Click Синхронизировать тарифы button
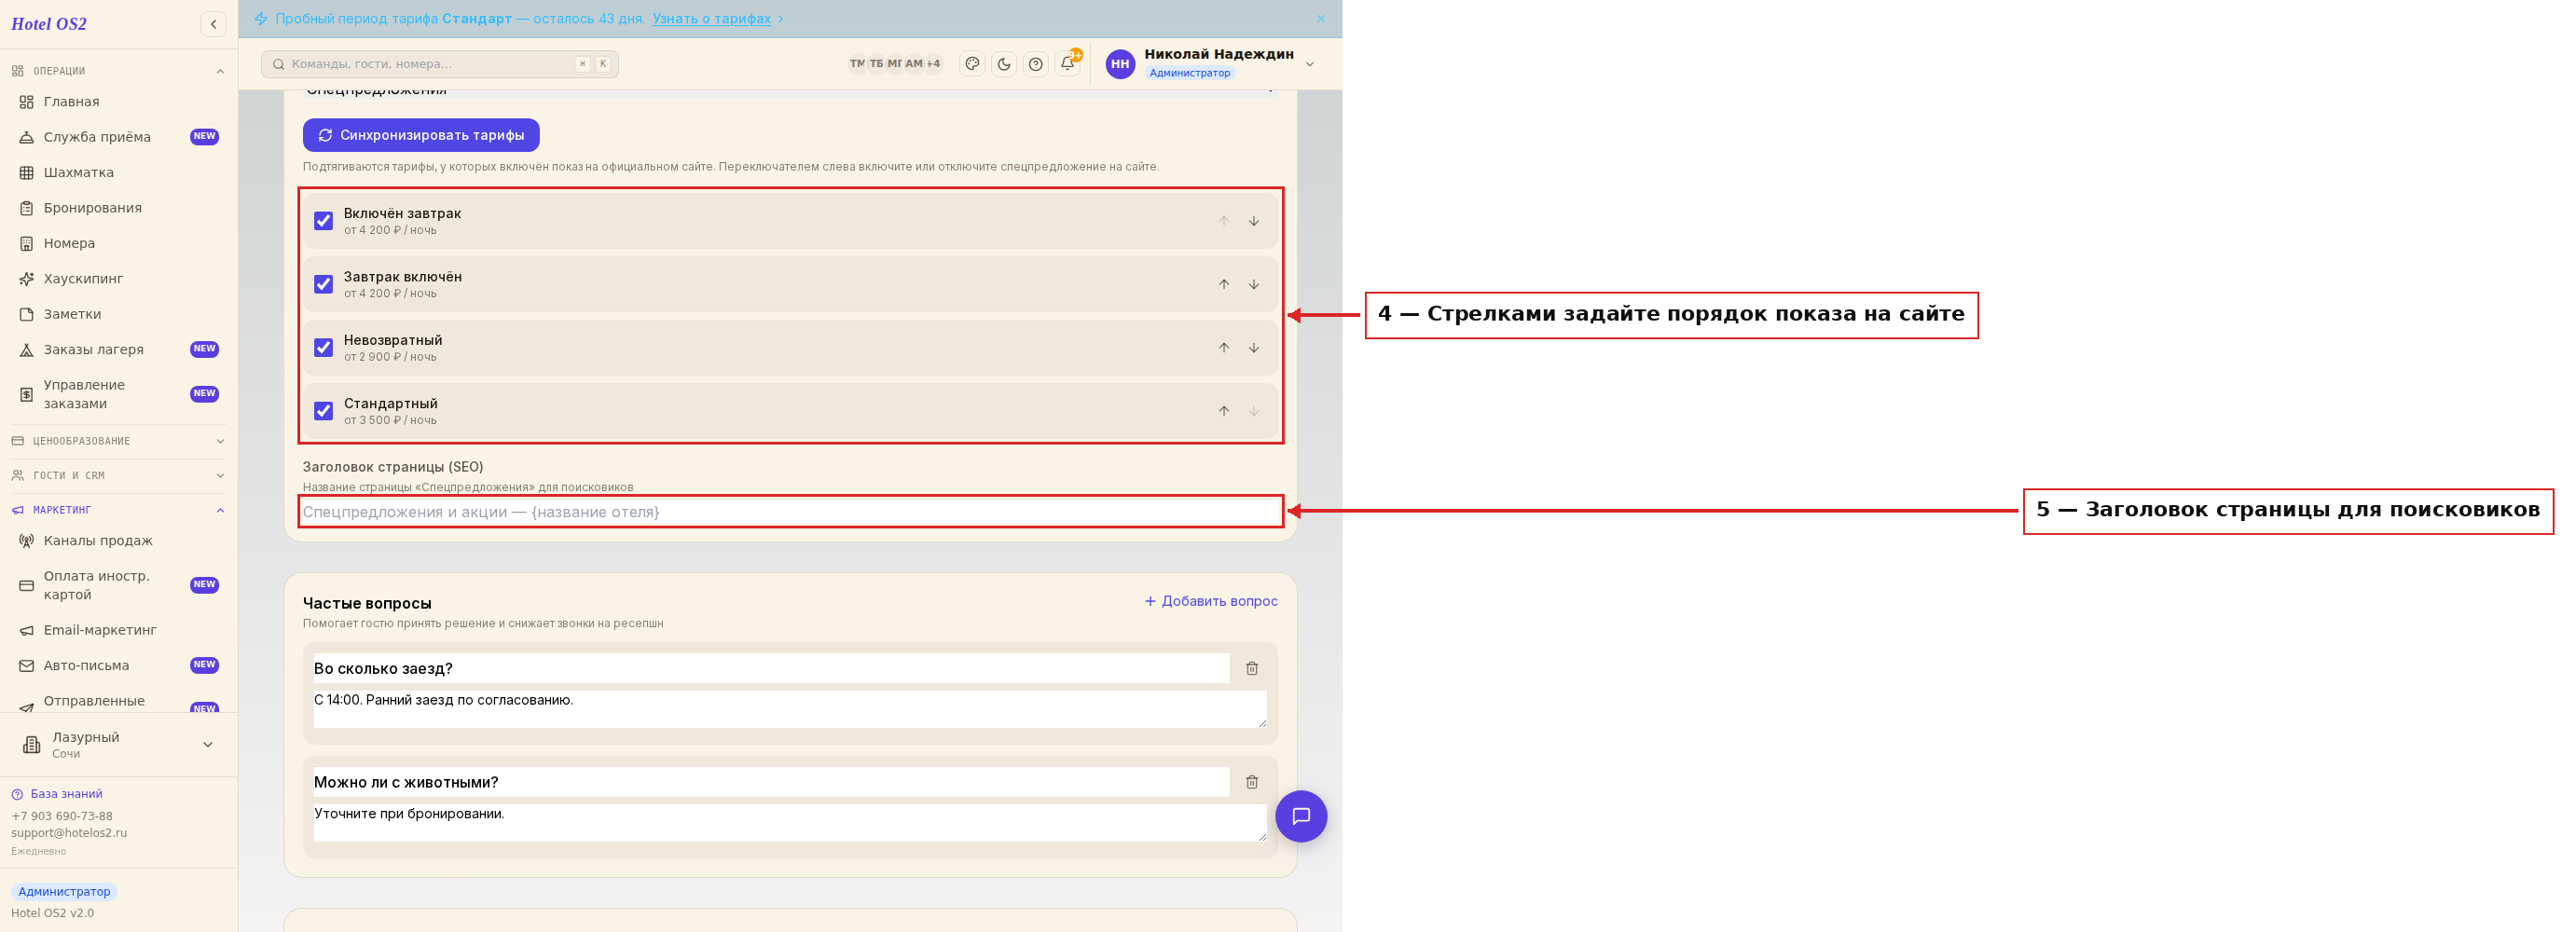2576x932 pixels. (421, 135)
